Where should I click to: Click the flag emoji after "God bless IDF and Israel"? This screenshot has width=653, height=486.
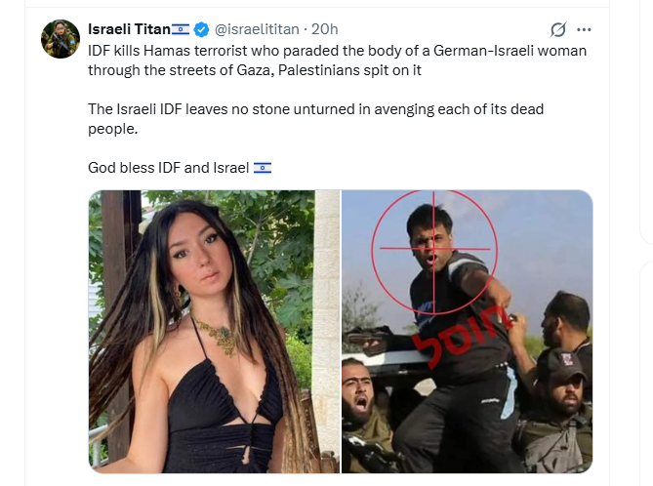click(262, 168)
